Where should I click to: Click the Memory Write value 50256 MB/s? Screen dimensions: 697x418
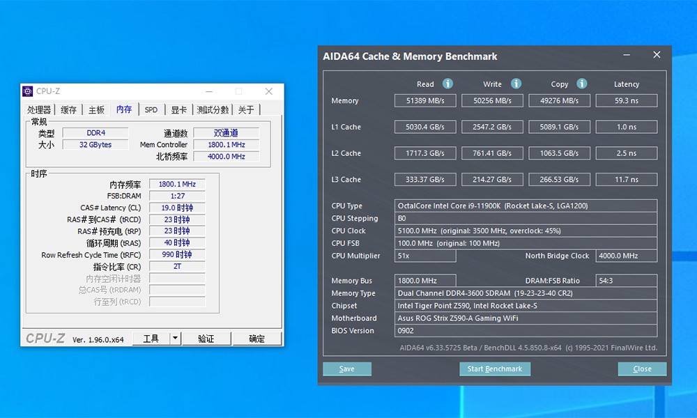[493, 101]
